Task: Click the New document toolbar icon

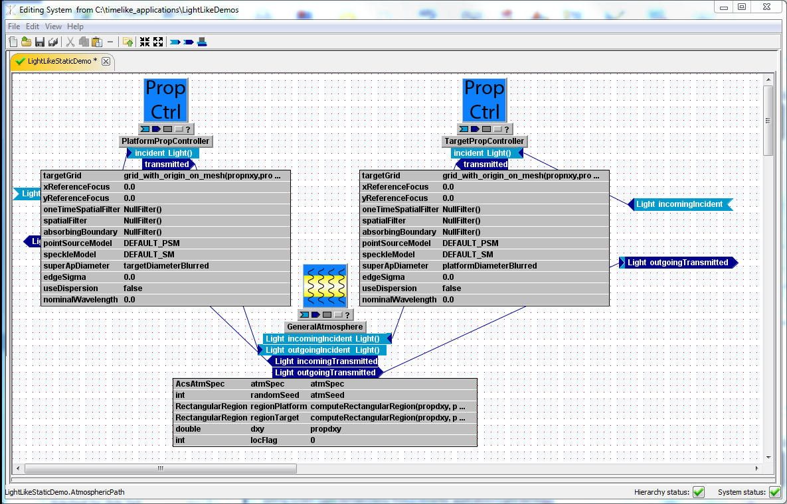Action: (13, 42)
